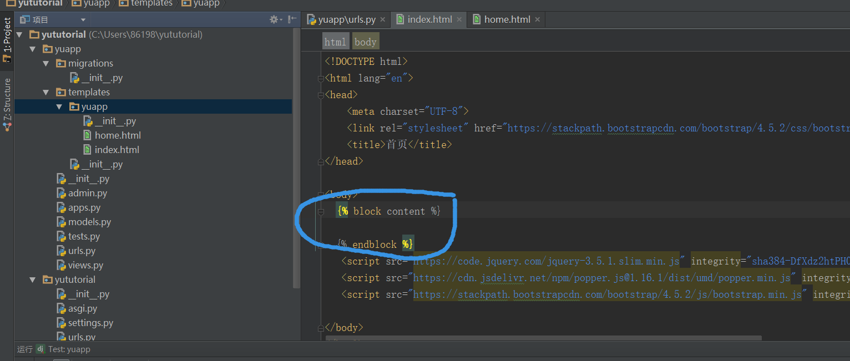Switch to home.html editor tab
The width and height of the screenshot is (850, 361).
[506, 19]
